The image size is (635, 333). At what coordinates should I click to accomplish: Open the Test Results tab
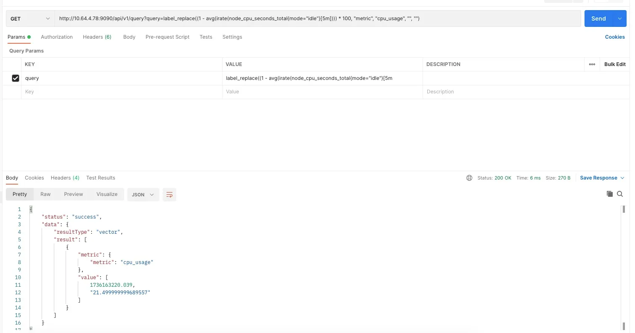tap(101, 178)
